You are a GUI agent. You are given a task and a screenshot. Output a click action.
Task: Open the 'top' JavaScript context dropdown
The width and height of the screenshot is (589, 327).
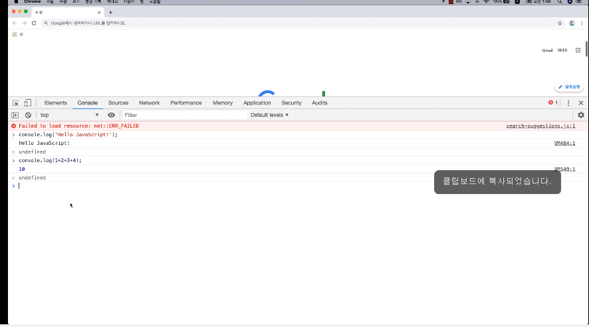click(70, 115)
